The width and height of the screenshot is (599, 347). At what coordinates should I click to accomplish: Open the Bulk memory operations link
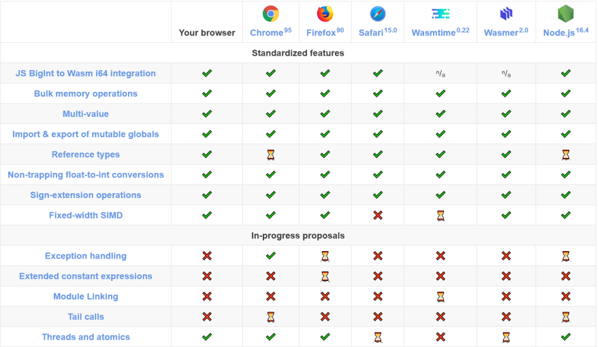[x=86, y=93]
